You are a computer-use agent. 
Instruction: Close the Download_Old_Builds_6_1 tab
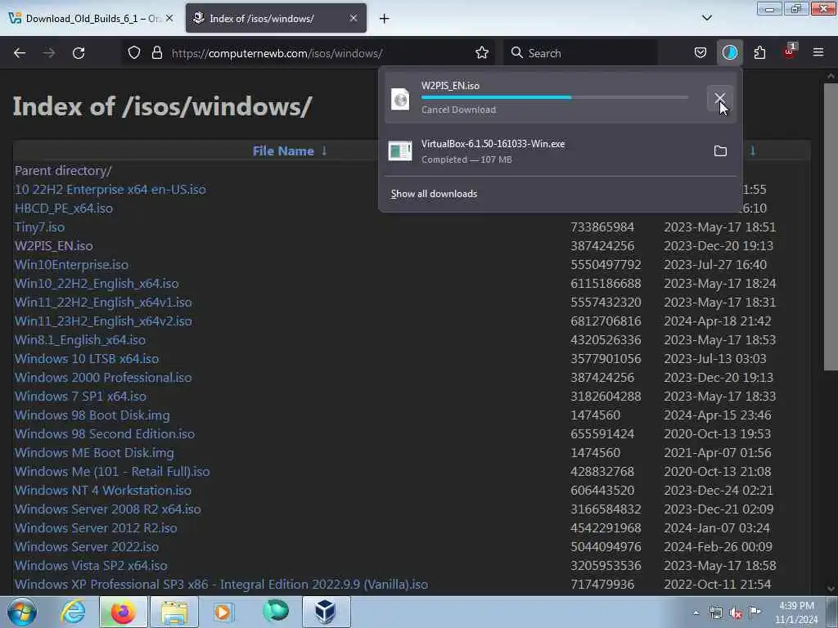169,18
